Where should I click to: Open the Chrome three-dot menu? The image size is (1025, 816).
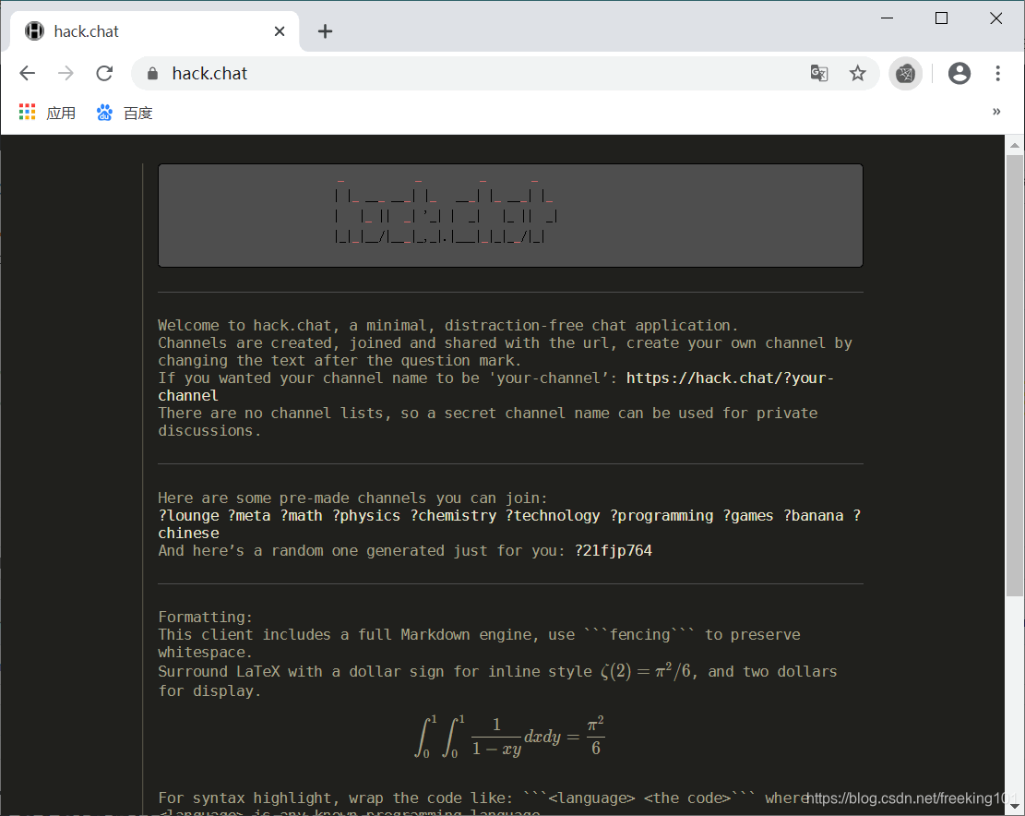[x=997, y=73]
